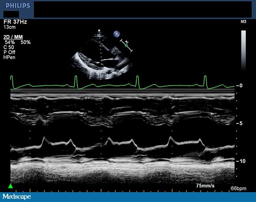The width and height of the screenshot is (256, 202).
Task: Click the 'P Off' setting
Action: (x=9, y=52)
